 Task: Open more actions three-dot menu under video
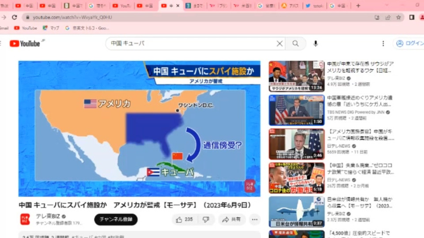(x=255, y=219)
